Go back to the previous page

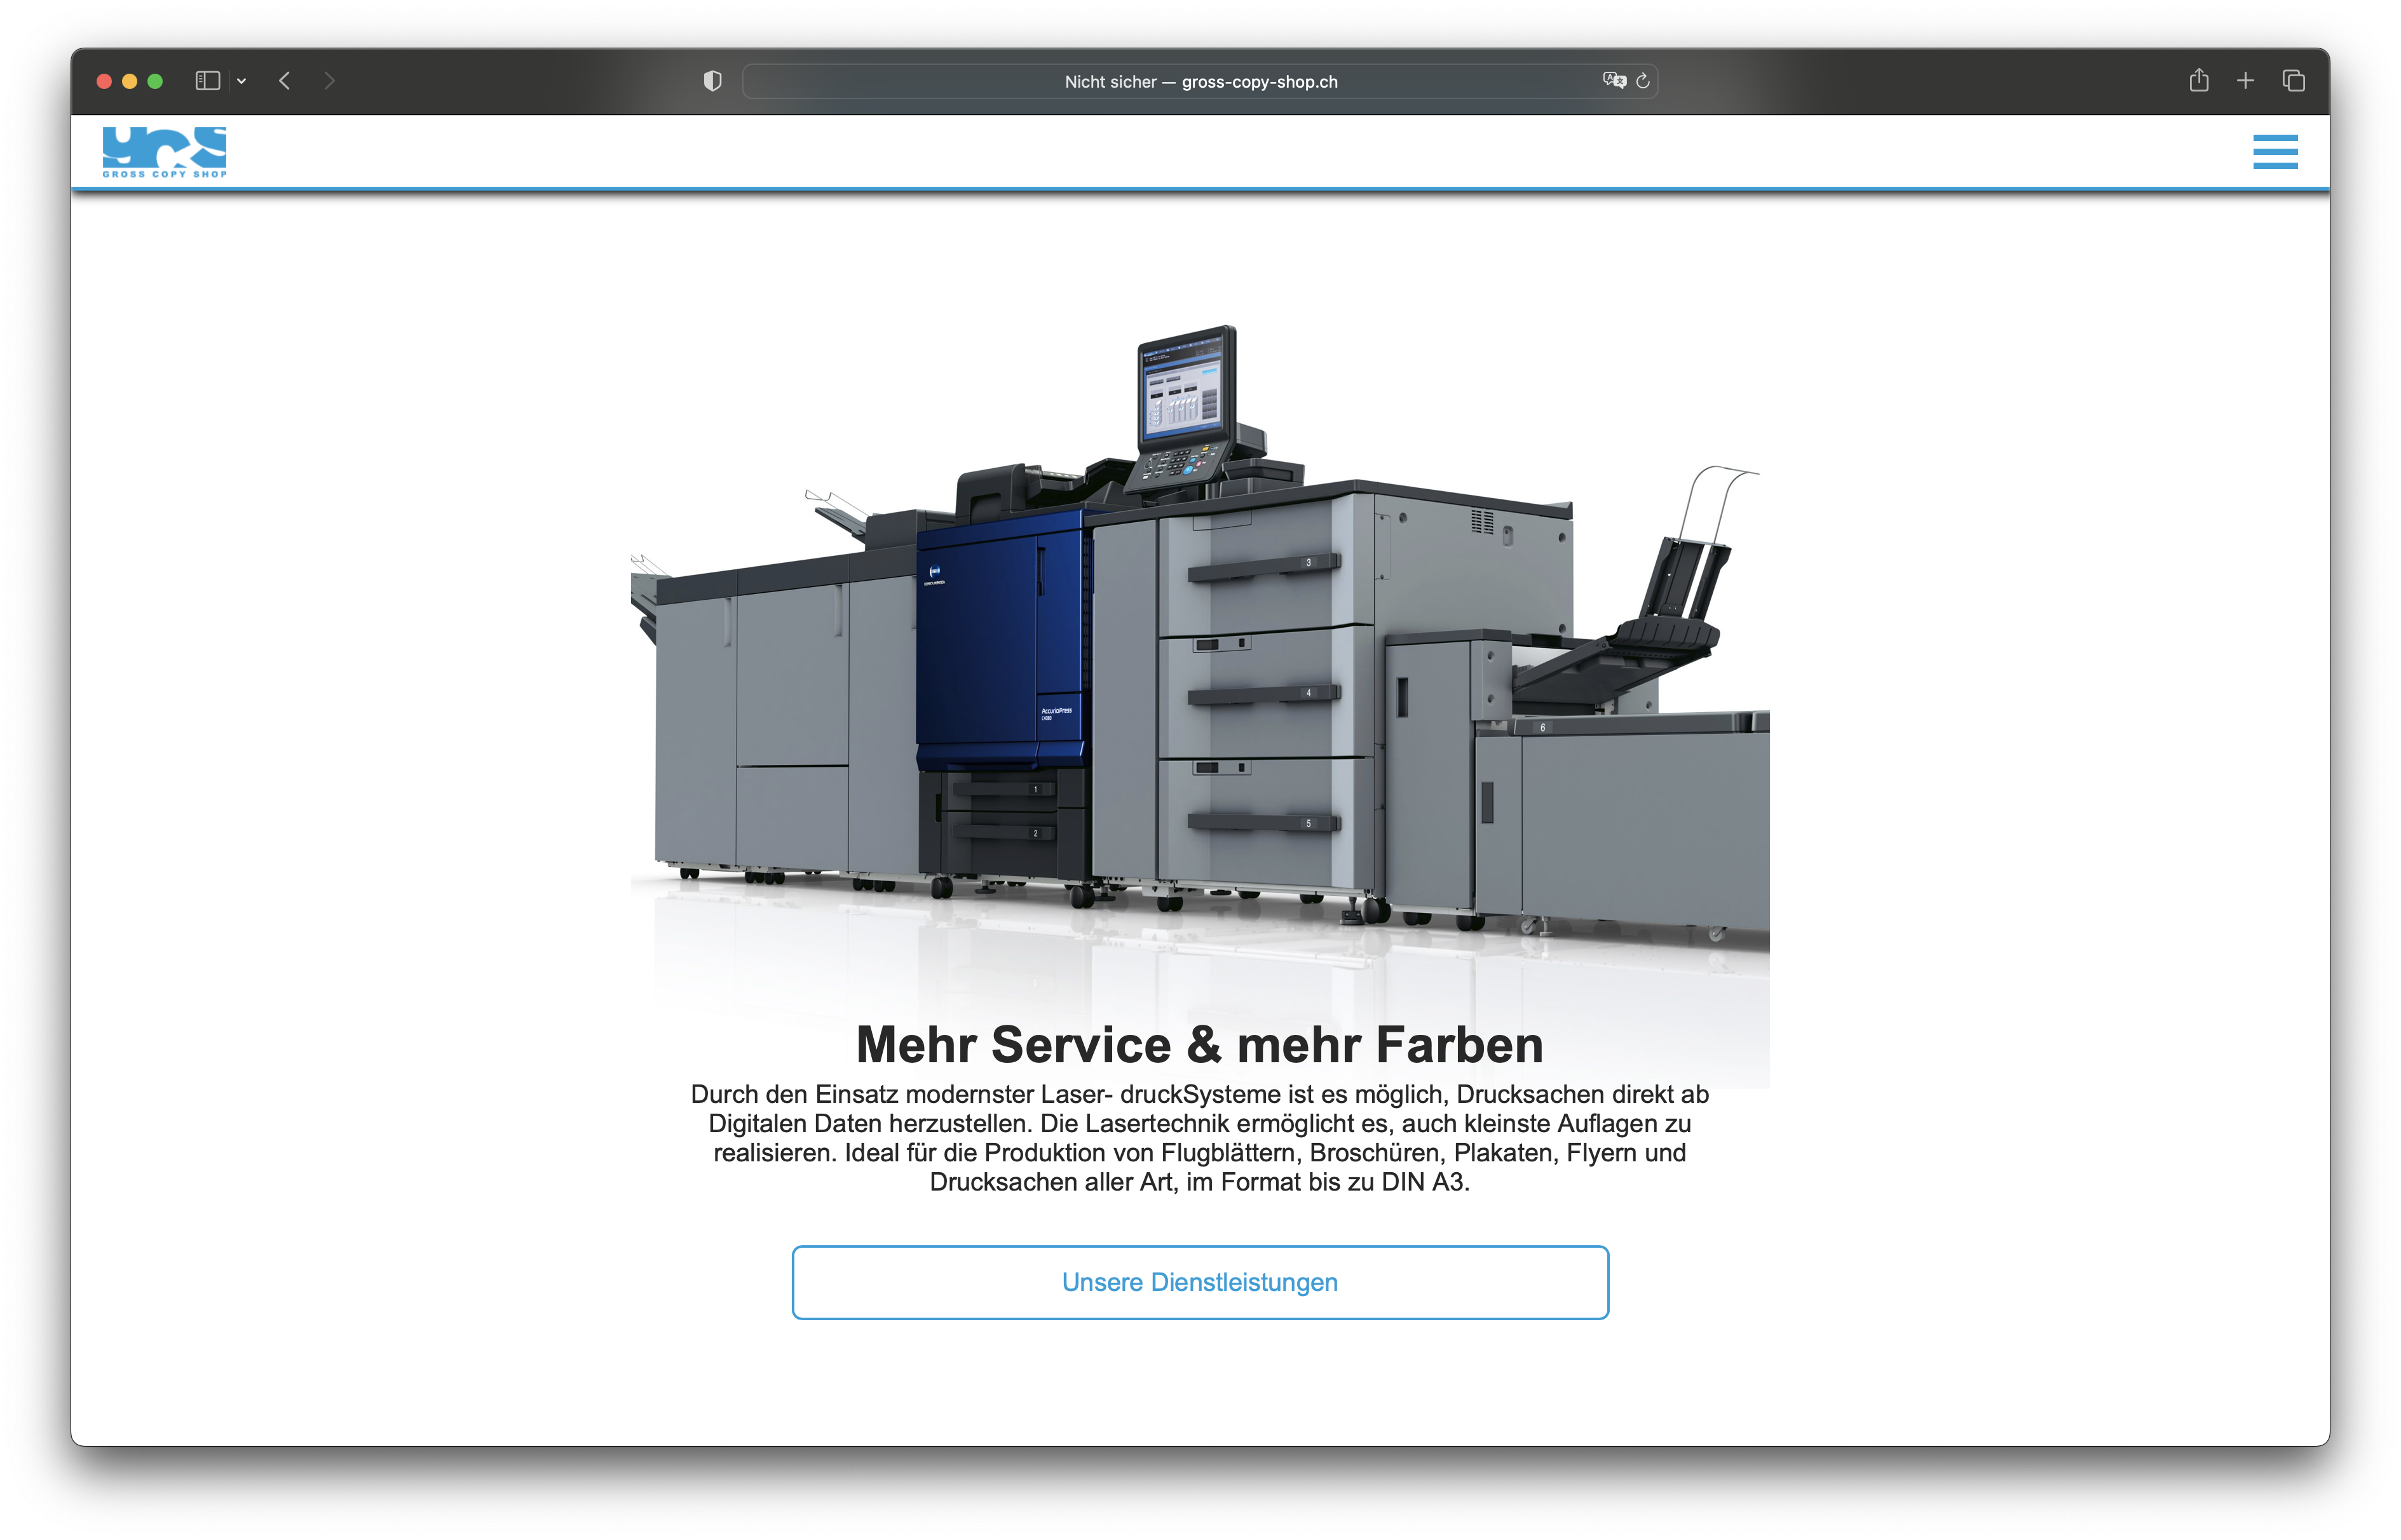[285, 81]
